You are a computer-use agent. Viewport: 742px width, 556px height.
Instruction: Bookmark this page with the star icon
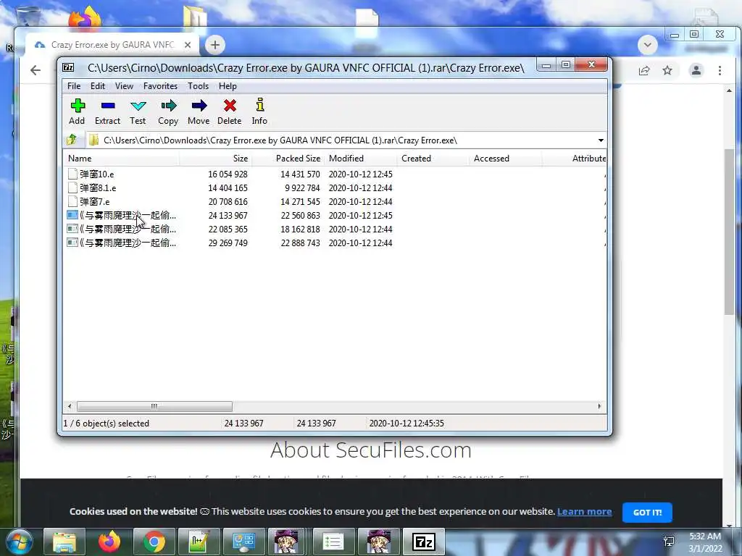coord(667,70)
